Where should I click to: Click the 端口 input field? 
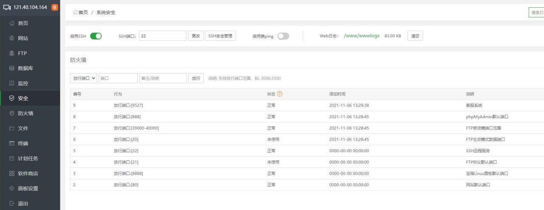(x=118, y=78)
